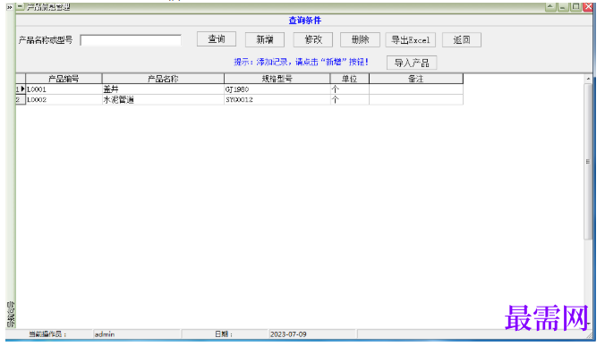Expand the side panel with » icon
The image size is (605, 346).
coord(10,7)
